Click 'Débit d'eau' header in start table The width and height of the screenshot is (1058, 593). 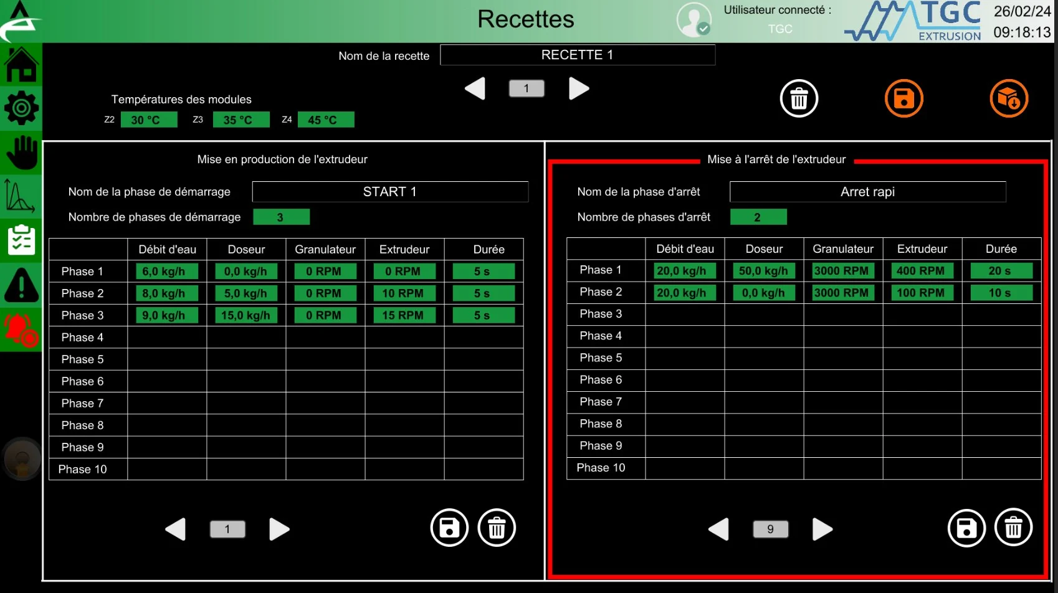(167, 249)
